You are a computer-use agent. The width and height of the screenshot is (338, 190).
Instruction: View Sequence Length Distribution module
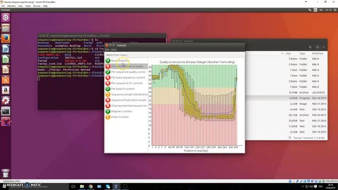(129, 94)
